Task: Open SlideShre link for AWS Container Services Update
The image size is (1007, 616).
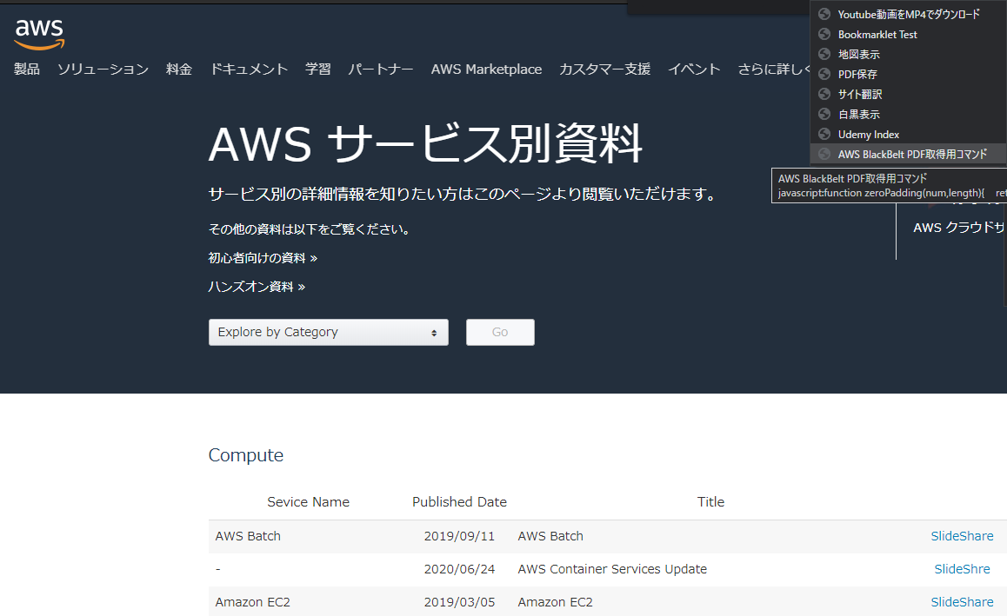Action: (962, 568)
